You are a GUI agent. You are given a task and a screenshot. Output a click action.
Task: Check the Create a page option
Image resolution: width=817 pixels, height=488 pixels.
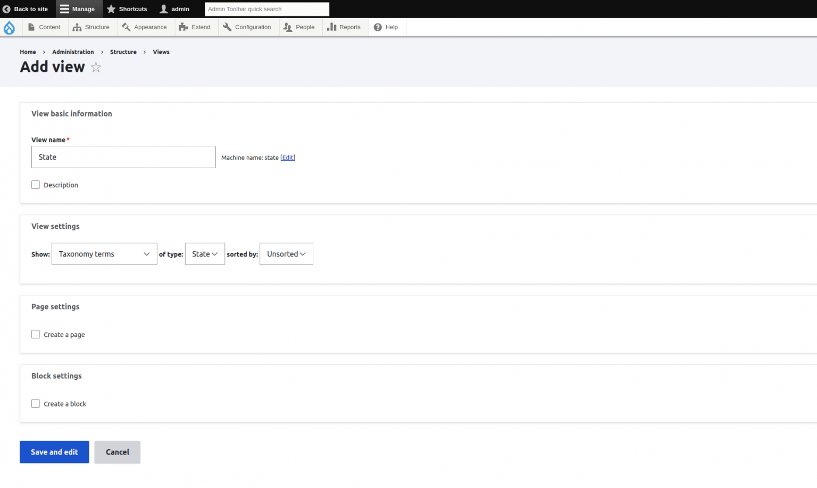click(36, 334)
